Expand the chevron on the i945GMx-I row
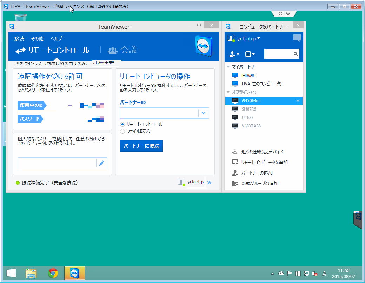 tap(298, 101)
